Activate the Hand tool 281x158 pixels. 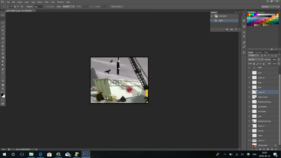[x=3, y=85]
